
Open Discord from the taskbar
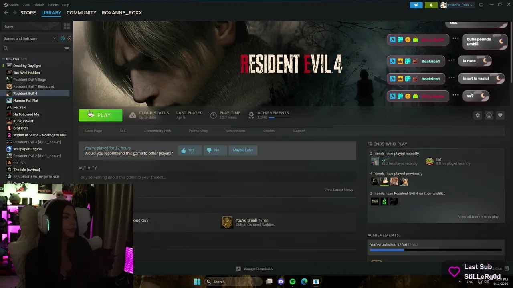coord(281,282)
